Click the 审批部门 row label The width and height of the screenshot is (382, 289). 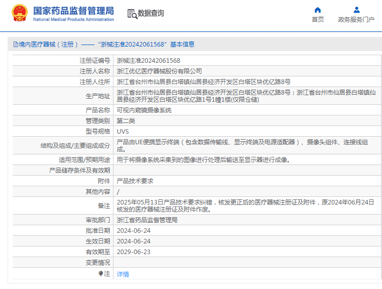pos(98,220)
